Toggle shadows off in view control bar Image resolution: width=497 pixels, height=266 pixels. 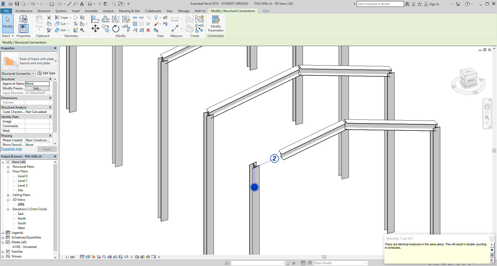click(93, 257)
